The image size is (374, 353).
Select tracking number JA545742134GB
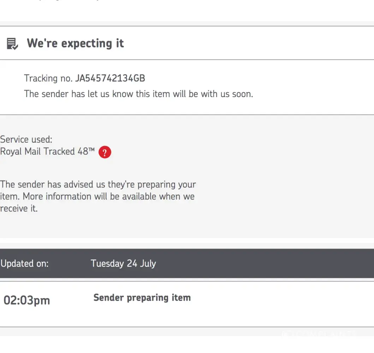pos(110,78)
